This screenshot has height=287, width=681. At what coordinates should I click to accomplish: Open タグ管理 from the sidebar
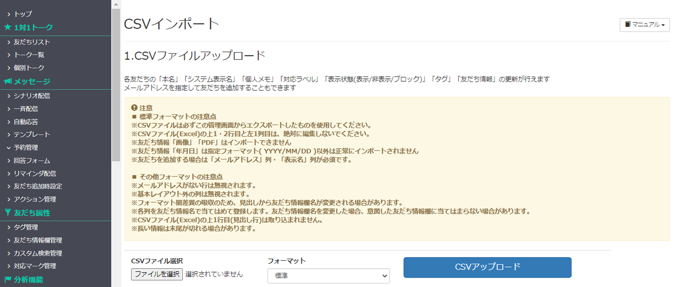[x=26, y=227]
